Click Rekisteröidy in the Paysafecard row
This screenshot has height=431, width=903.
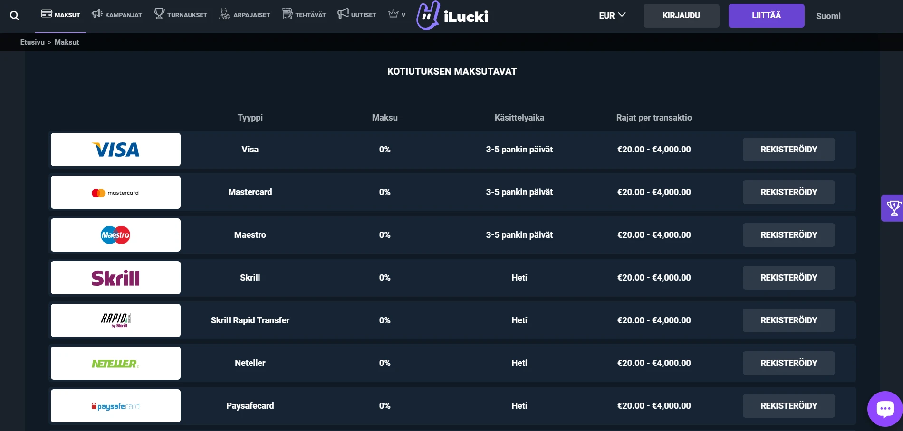(788, 406)
